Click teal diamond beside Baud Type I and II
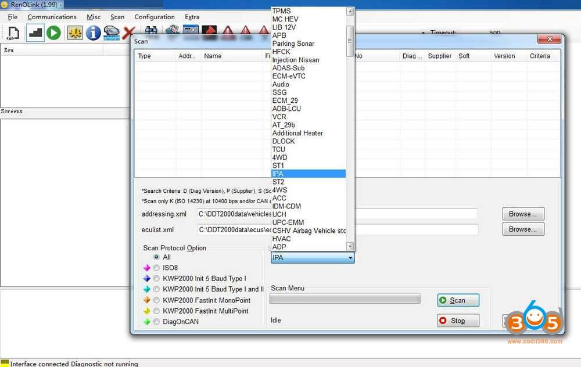 (147, 289)
